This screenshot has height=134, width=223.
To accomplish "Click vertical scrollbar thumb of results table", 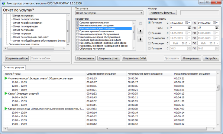I will click(x=217, y=88).
